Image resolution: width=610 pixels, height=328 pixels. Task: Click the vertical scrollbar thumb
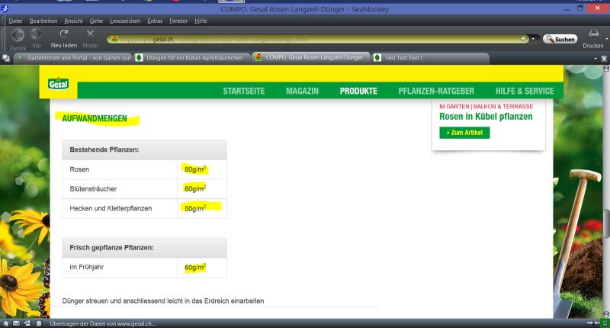(606, 223)
